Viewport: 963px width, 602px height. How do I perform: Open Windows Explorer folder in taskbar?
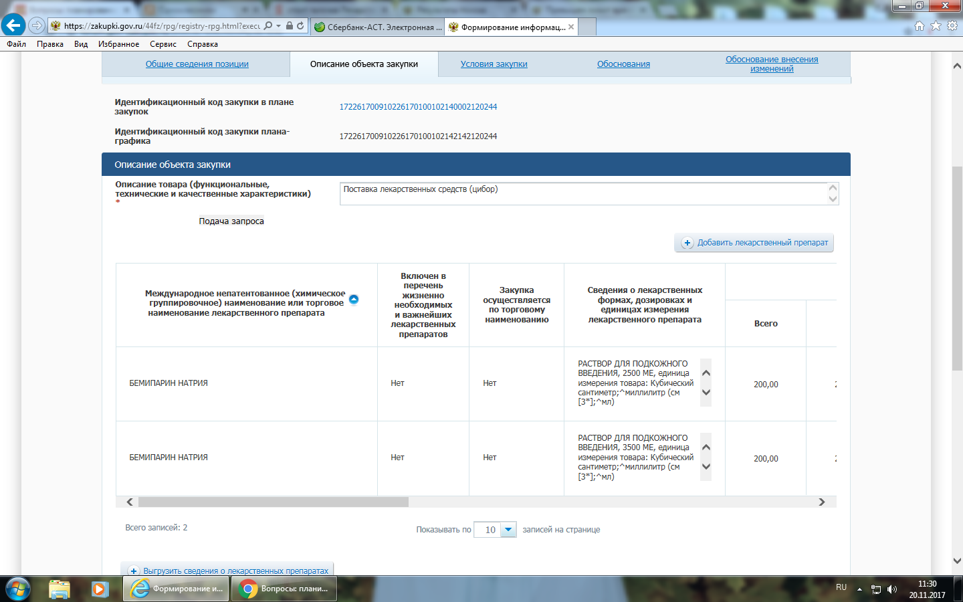tap(60, 589)
